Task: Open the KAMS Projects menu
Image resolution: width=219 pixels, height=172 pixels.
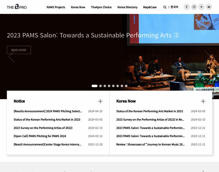Action: [x=56, y=7]
